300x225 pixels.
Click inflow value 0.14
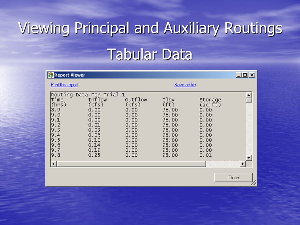point(94,145)
